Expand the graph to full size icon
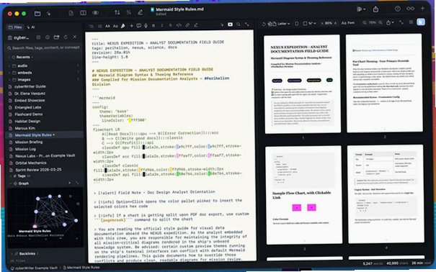The height and width of the screenshot is (272, 436). point(77,183)
